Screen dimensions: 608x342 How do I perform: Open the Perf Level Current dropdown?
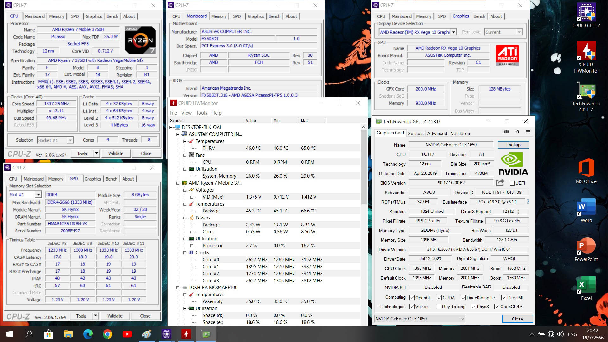[503, 32]
